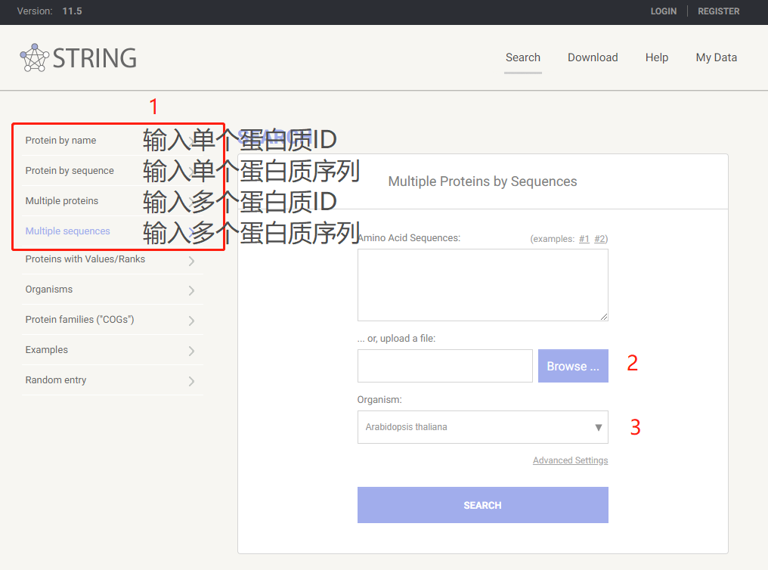The image size is (768, 570).
Task: Click the STRING network logo icon
Action: tap(34, 58)
